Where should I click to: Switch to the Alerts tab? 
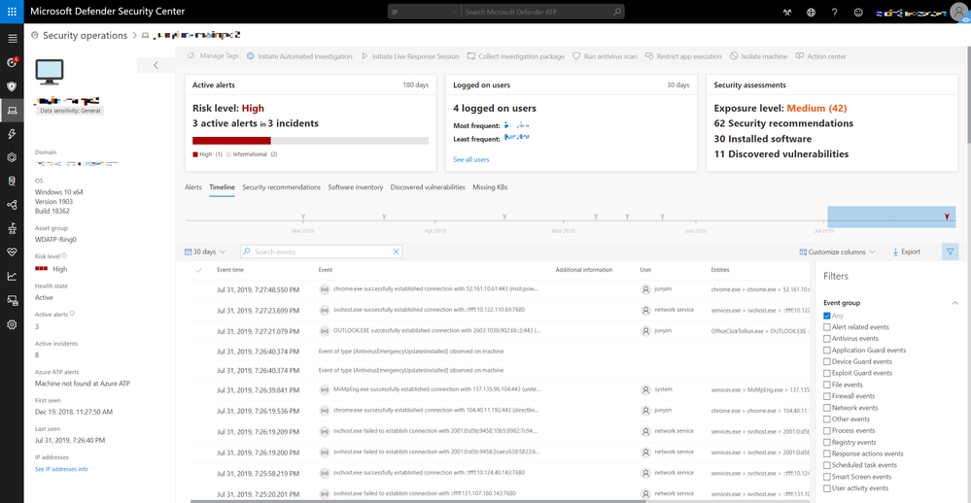[193, 186]
